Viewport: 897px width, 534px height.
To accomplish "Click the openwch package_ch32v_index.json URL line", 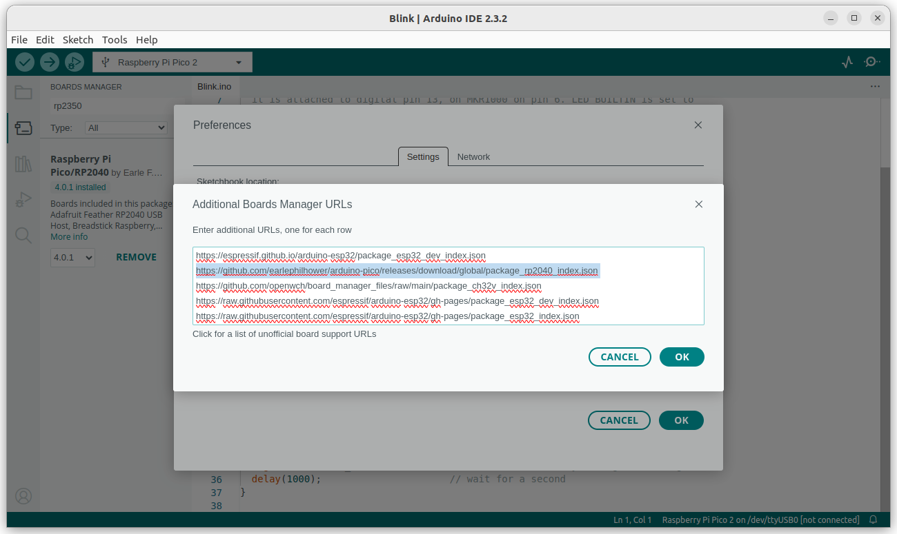I will [x=368, y=286].
